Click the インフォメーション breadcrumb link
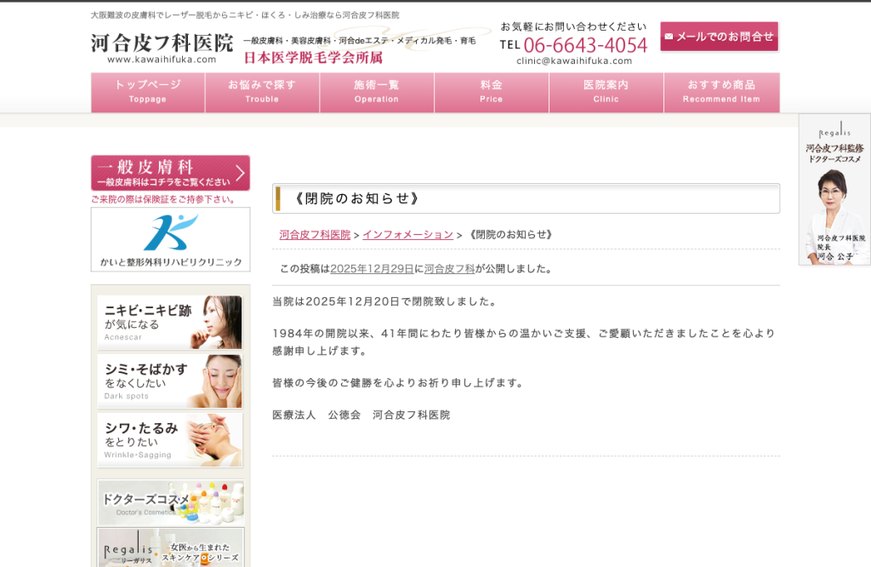This screenshot has height=567, width=871. pos(408,235)
